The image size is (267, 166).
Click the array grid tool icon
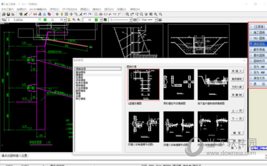tap(67, 14)
